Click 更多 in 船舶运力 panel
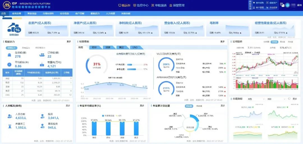This screenshot has width=303, height=144. pos(69,42)
